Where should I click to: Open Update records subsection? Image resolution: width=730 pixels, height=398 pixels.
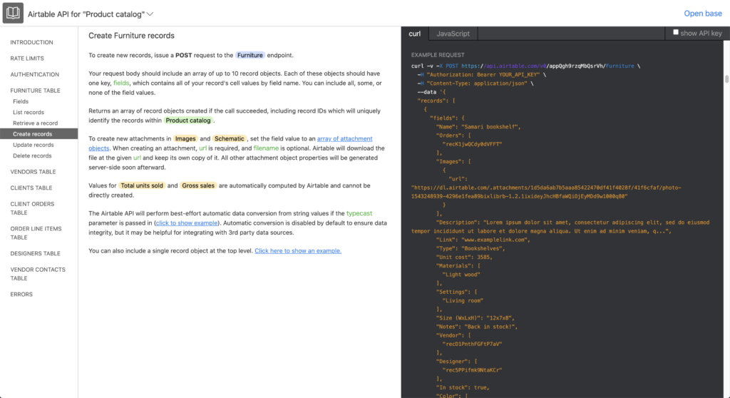point(33,145)
